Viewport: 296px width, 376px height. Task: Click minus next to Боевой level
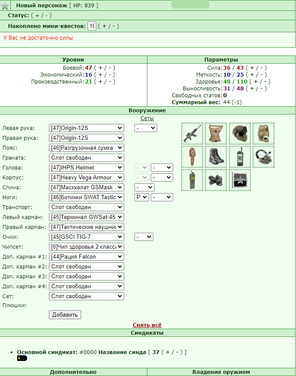110,68
